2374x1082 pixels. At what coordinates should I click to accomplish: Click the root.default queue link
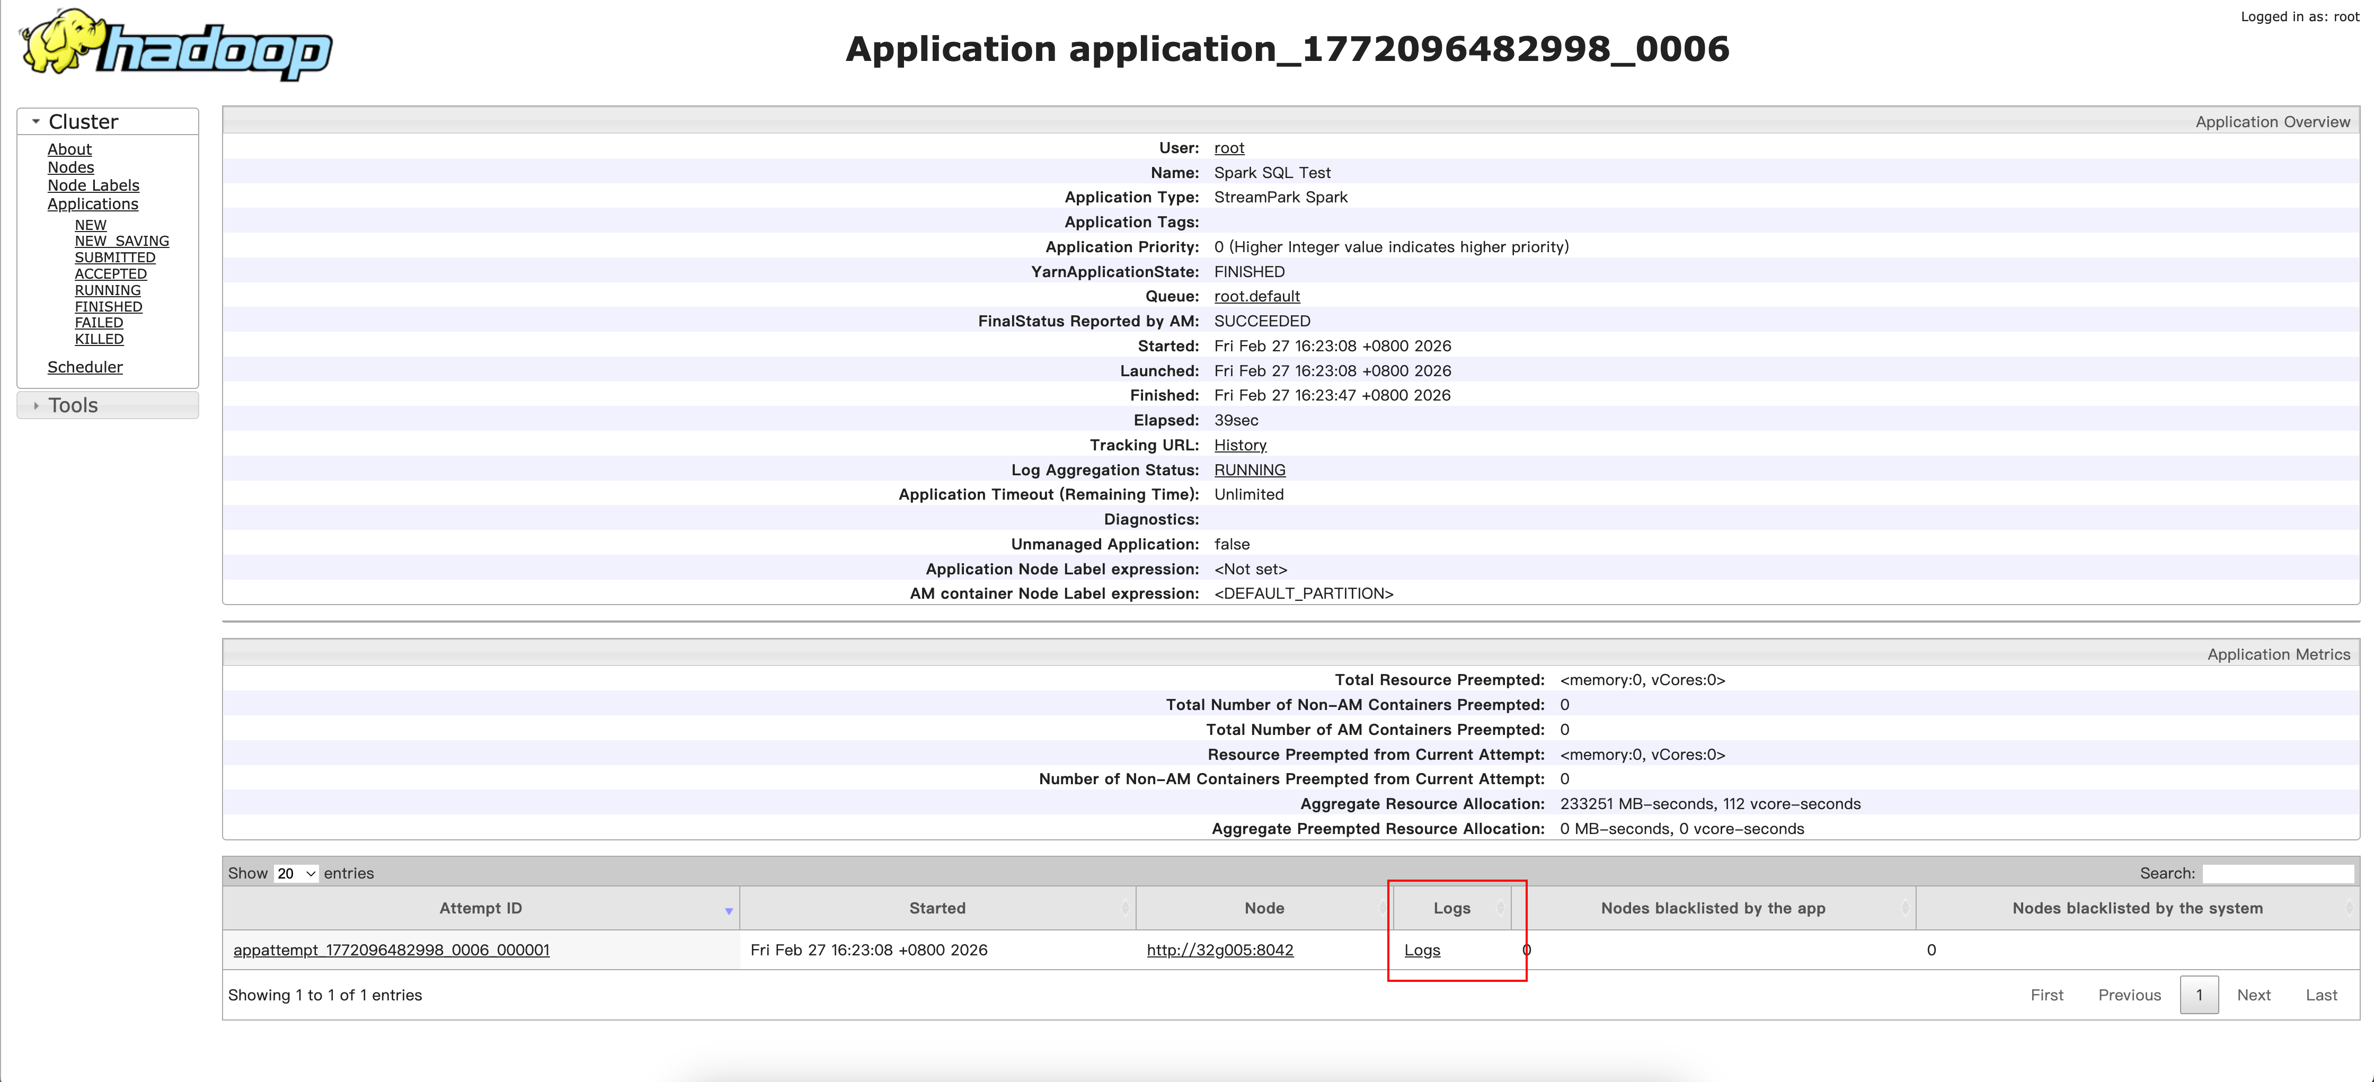click(1256, 296)
